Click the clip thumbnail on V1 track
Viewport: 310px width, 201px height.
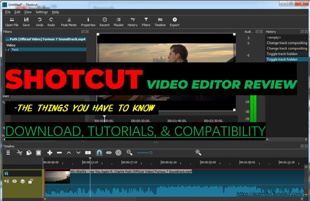point(58,177)
